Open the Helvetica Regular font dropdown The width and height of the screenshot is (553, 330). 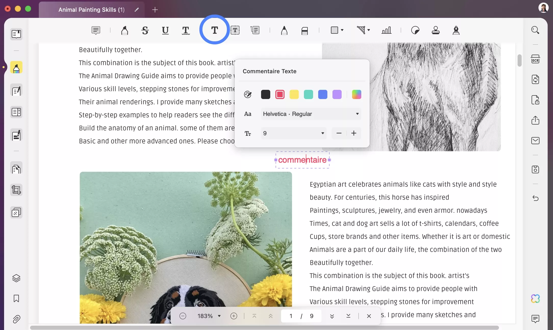(311, 114)
